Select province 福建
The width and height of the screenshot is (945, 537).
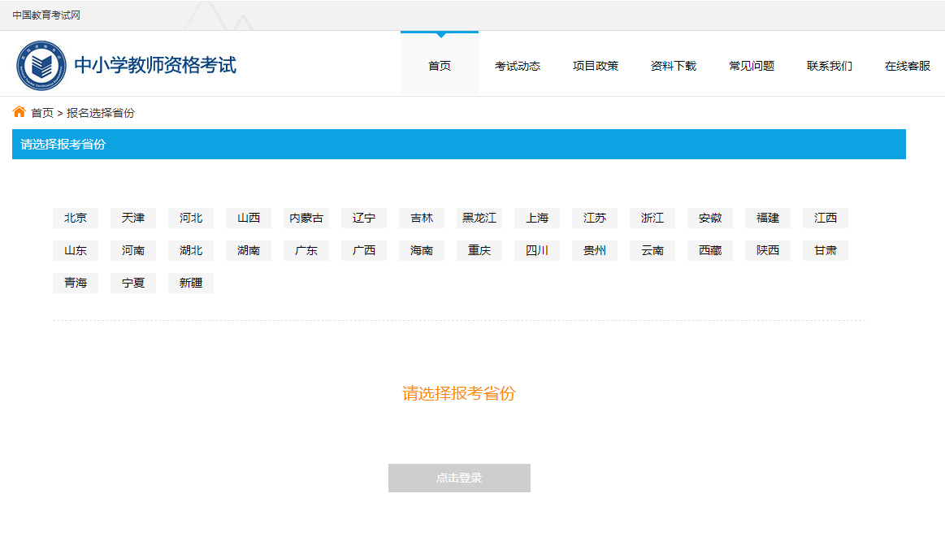coord(768,218)
